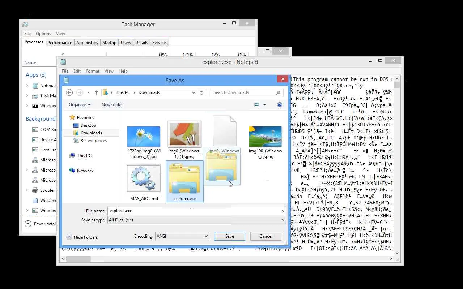463x289 pixels.
Task: Click the Favorites star icon
Action: (x=72, y=117)
